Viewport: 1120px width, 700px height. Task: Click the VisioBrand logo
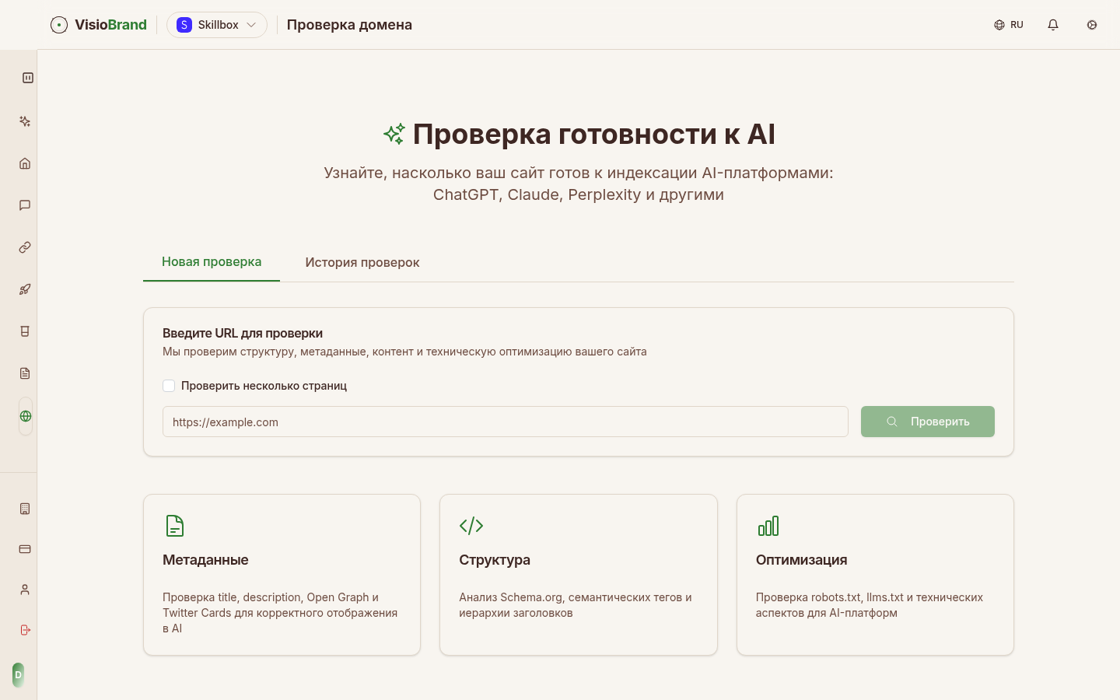click(98, 24)
